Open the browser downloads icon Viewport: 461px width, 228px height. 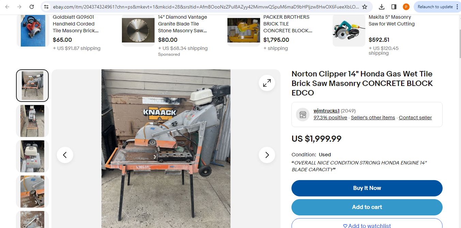pyautogui.click(x=382, y=7)
